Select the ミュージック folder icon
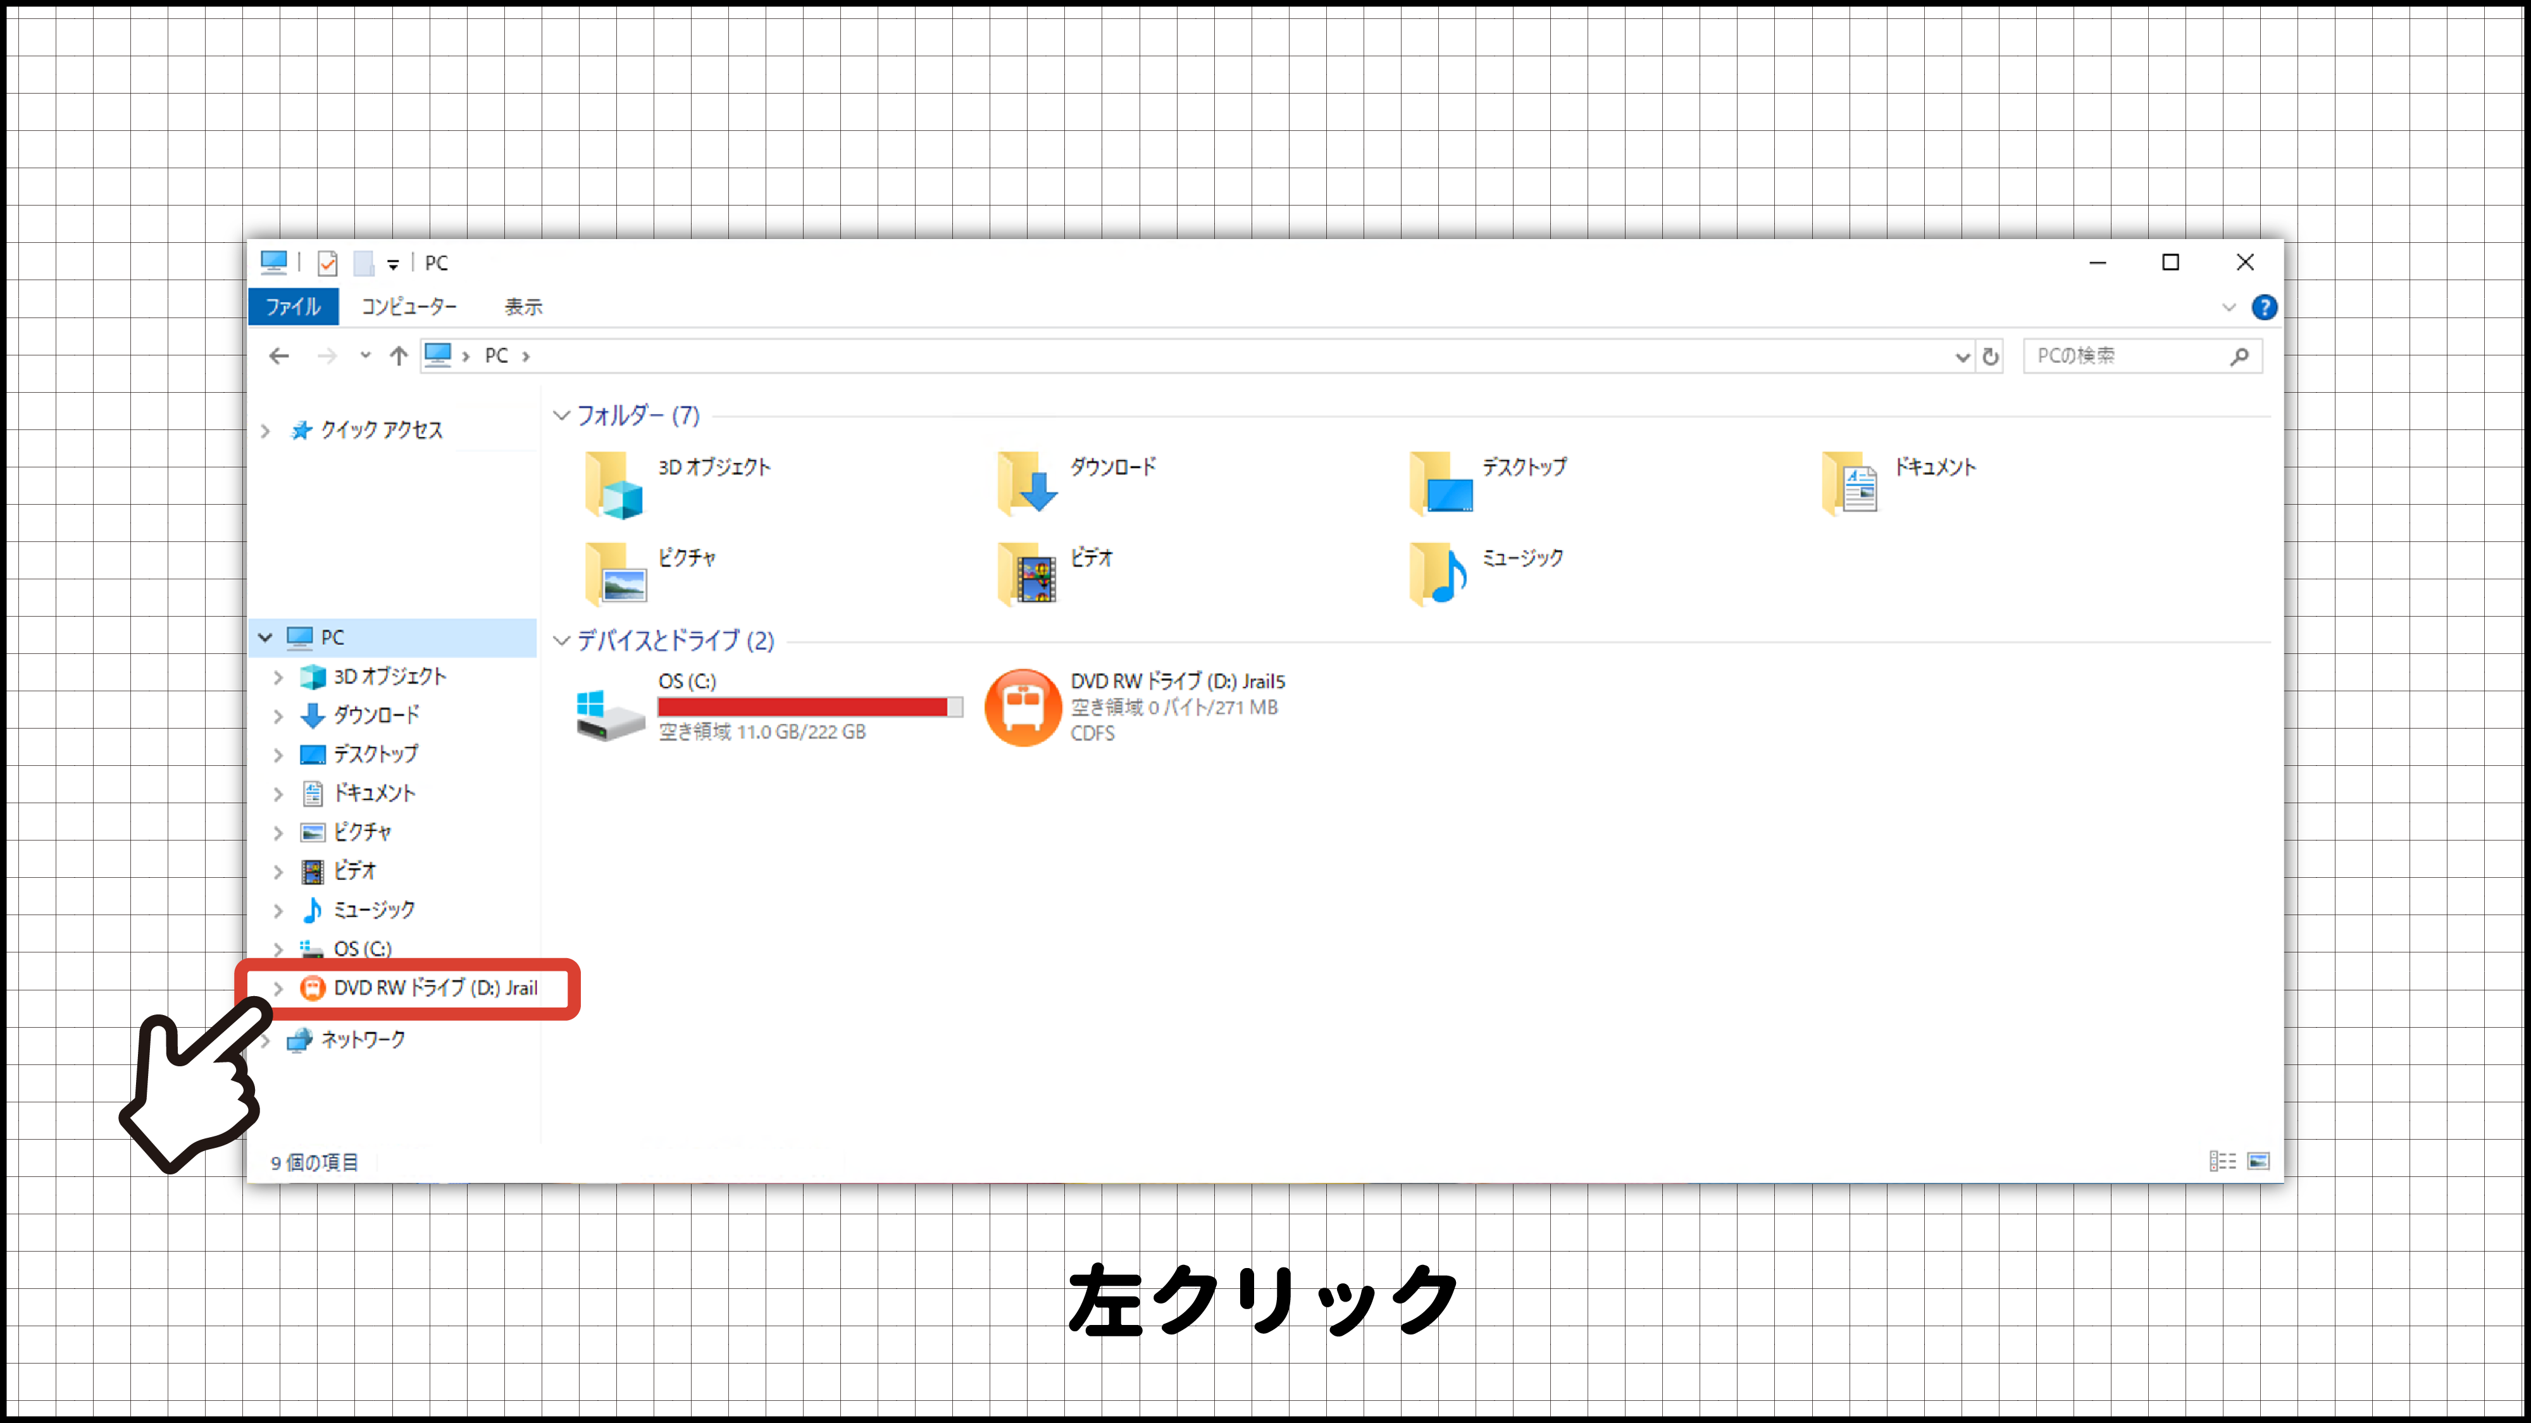This screenshot has width=2531, height=1423. (x=1440, y=574)
